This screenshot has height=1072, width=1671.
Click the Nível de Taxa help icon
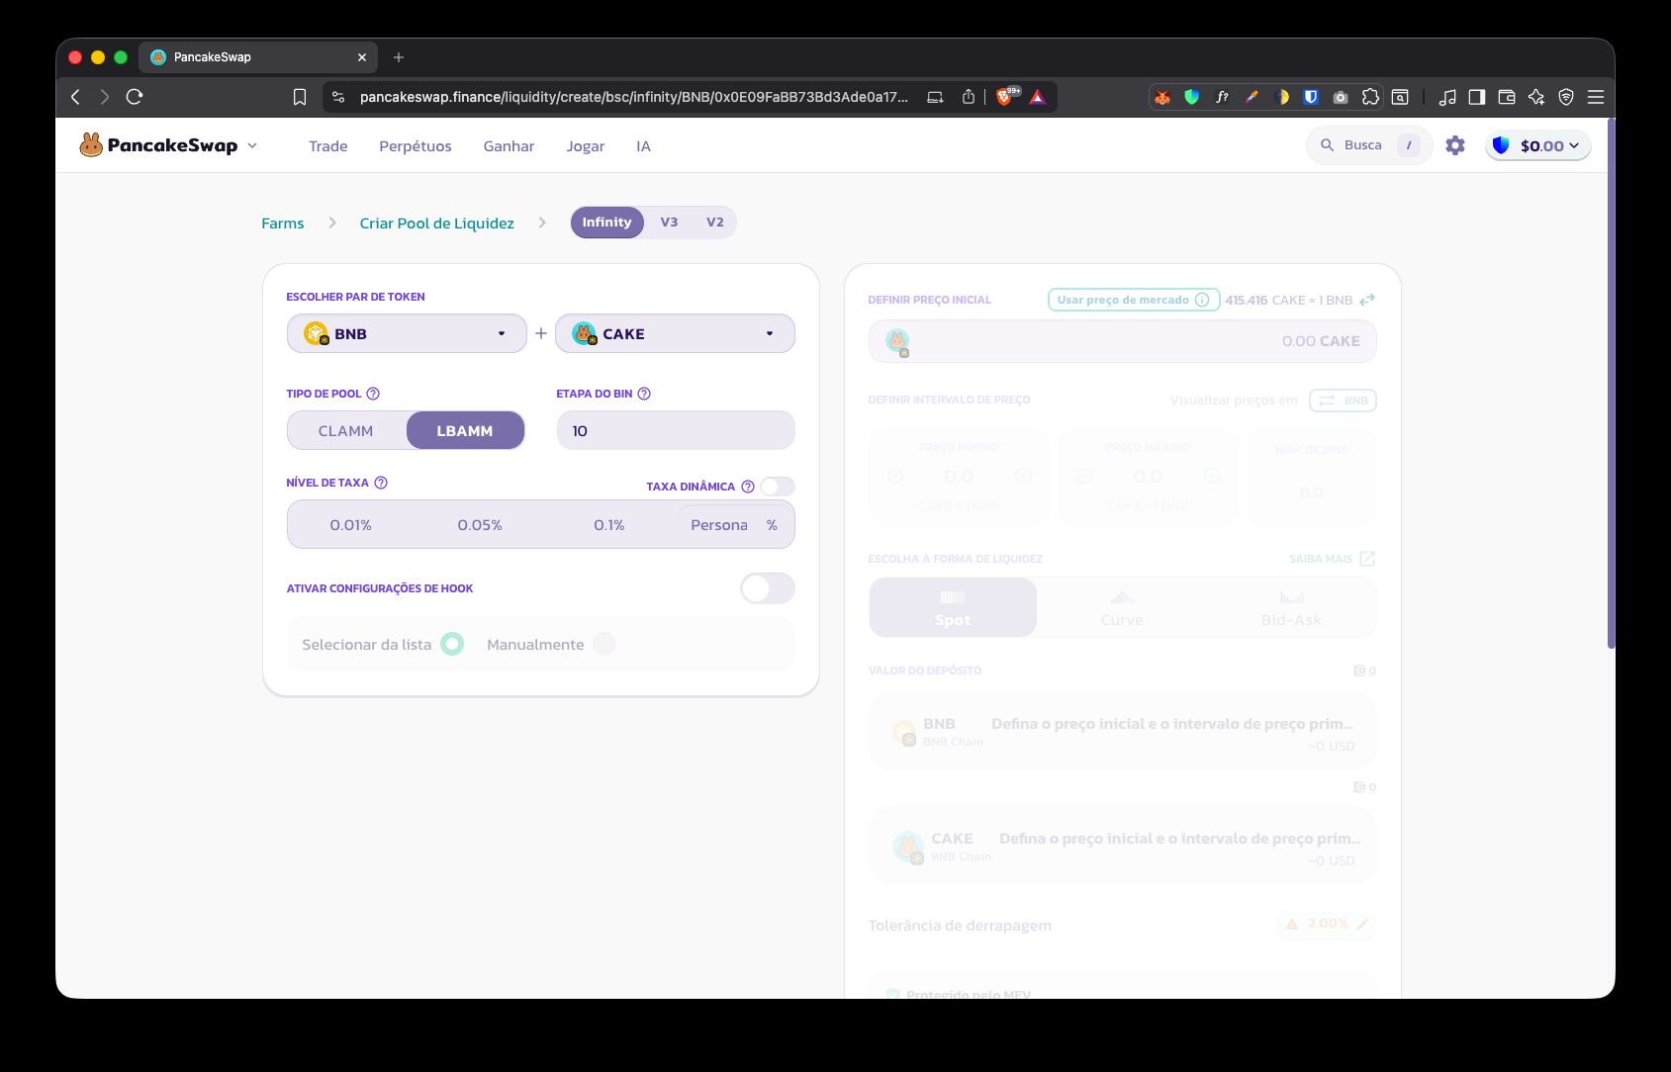click(381, 483)
